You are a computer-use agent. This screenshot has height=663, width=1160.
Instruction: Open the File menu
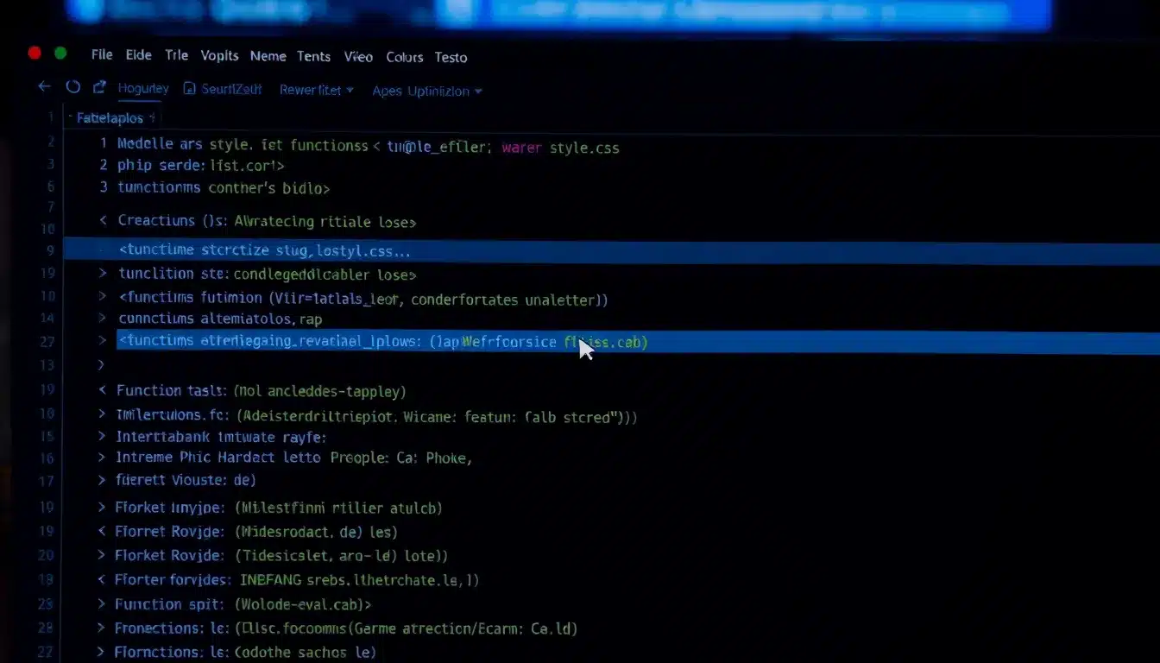point(102,55)
